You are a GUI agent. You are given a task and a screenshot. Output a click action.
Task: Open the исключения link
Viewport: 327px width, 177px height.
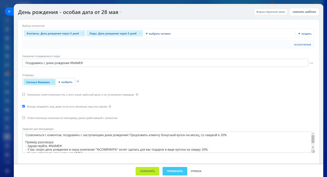[302, 44]
